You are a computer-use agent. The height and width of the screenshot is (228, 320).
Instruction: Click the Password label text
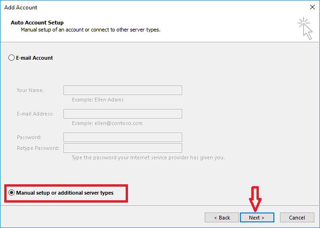[29, 137]
